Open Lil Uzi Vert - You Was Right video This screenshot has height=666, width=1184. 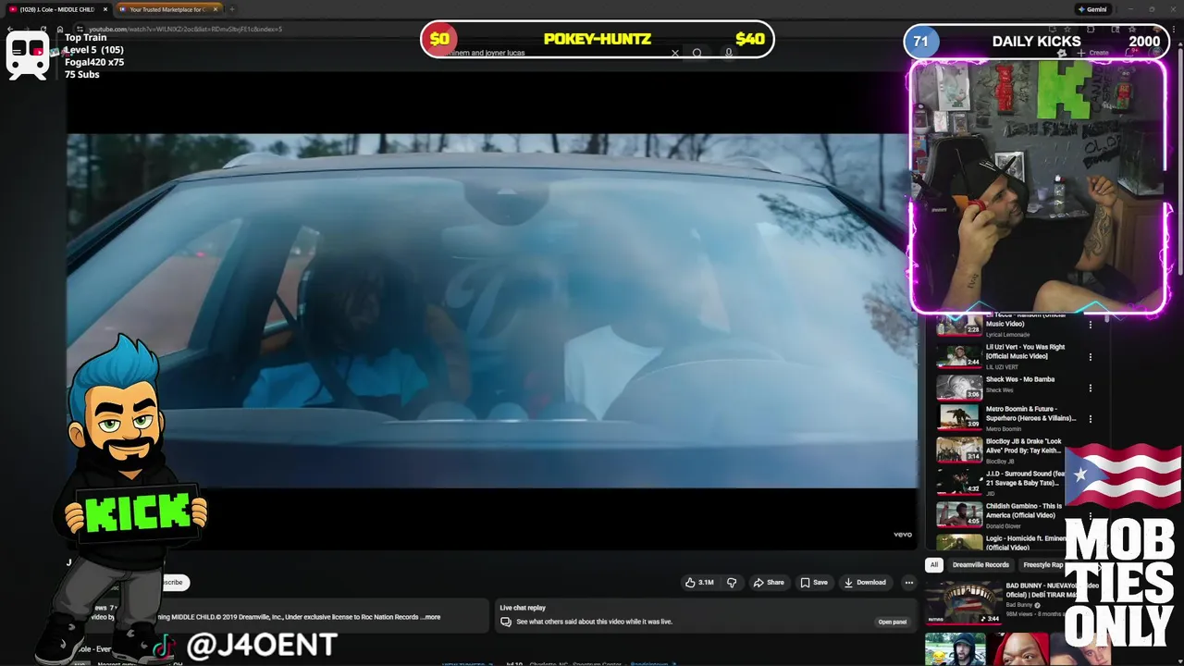pos(1025,351)
